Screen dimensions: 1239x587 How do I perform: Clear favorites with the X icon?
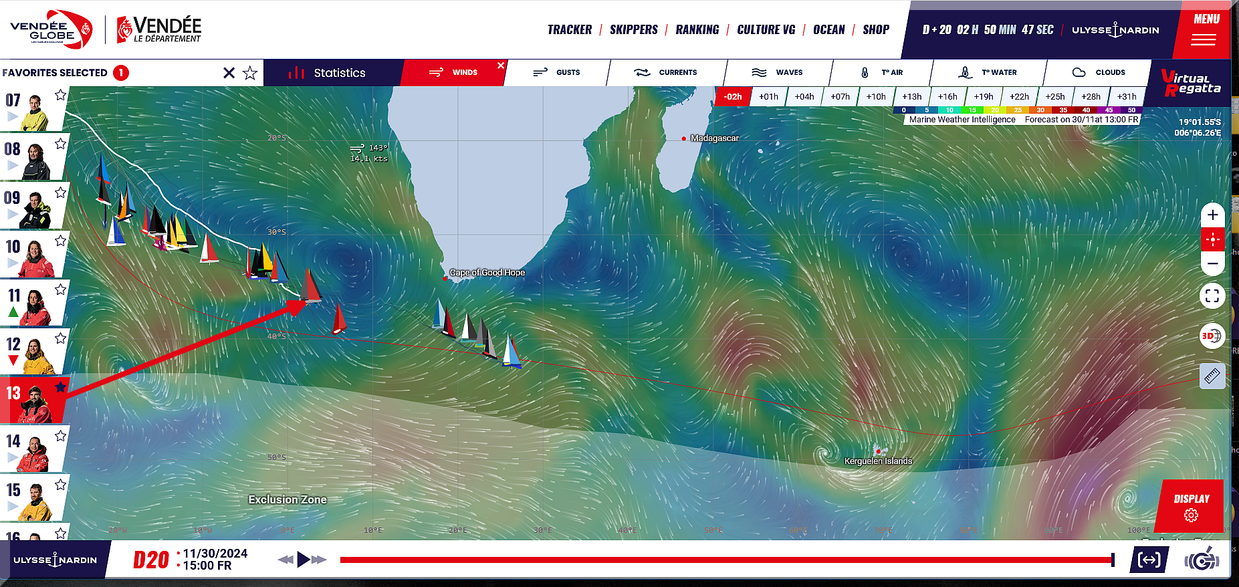tap(229, 73)
